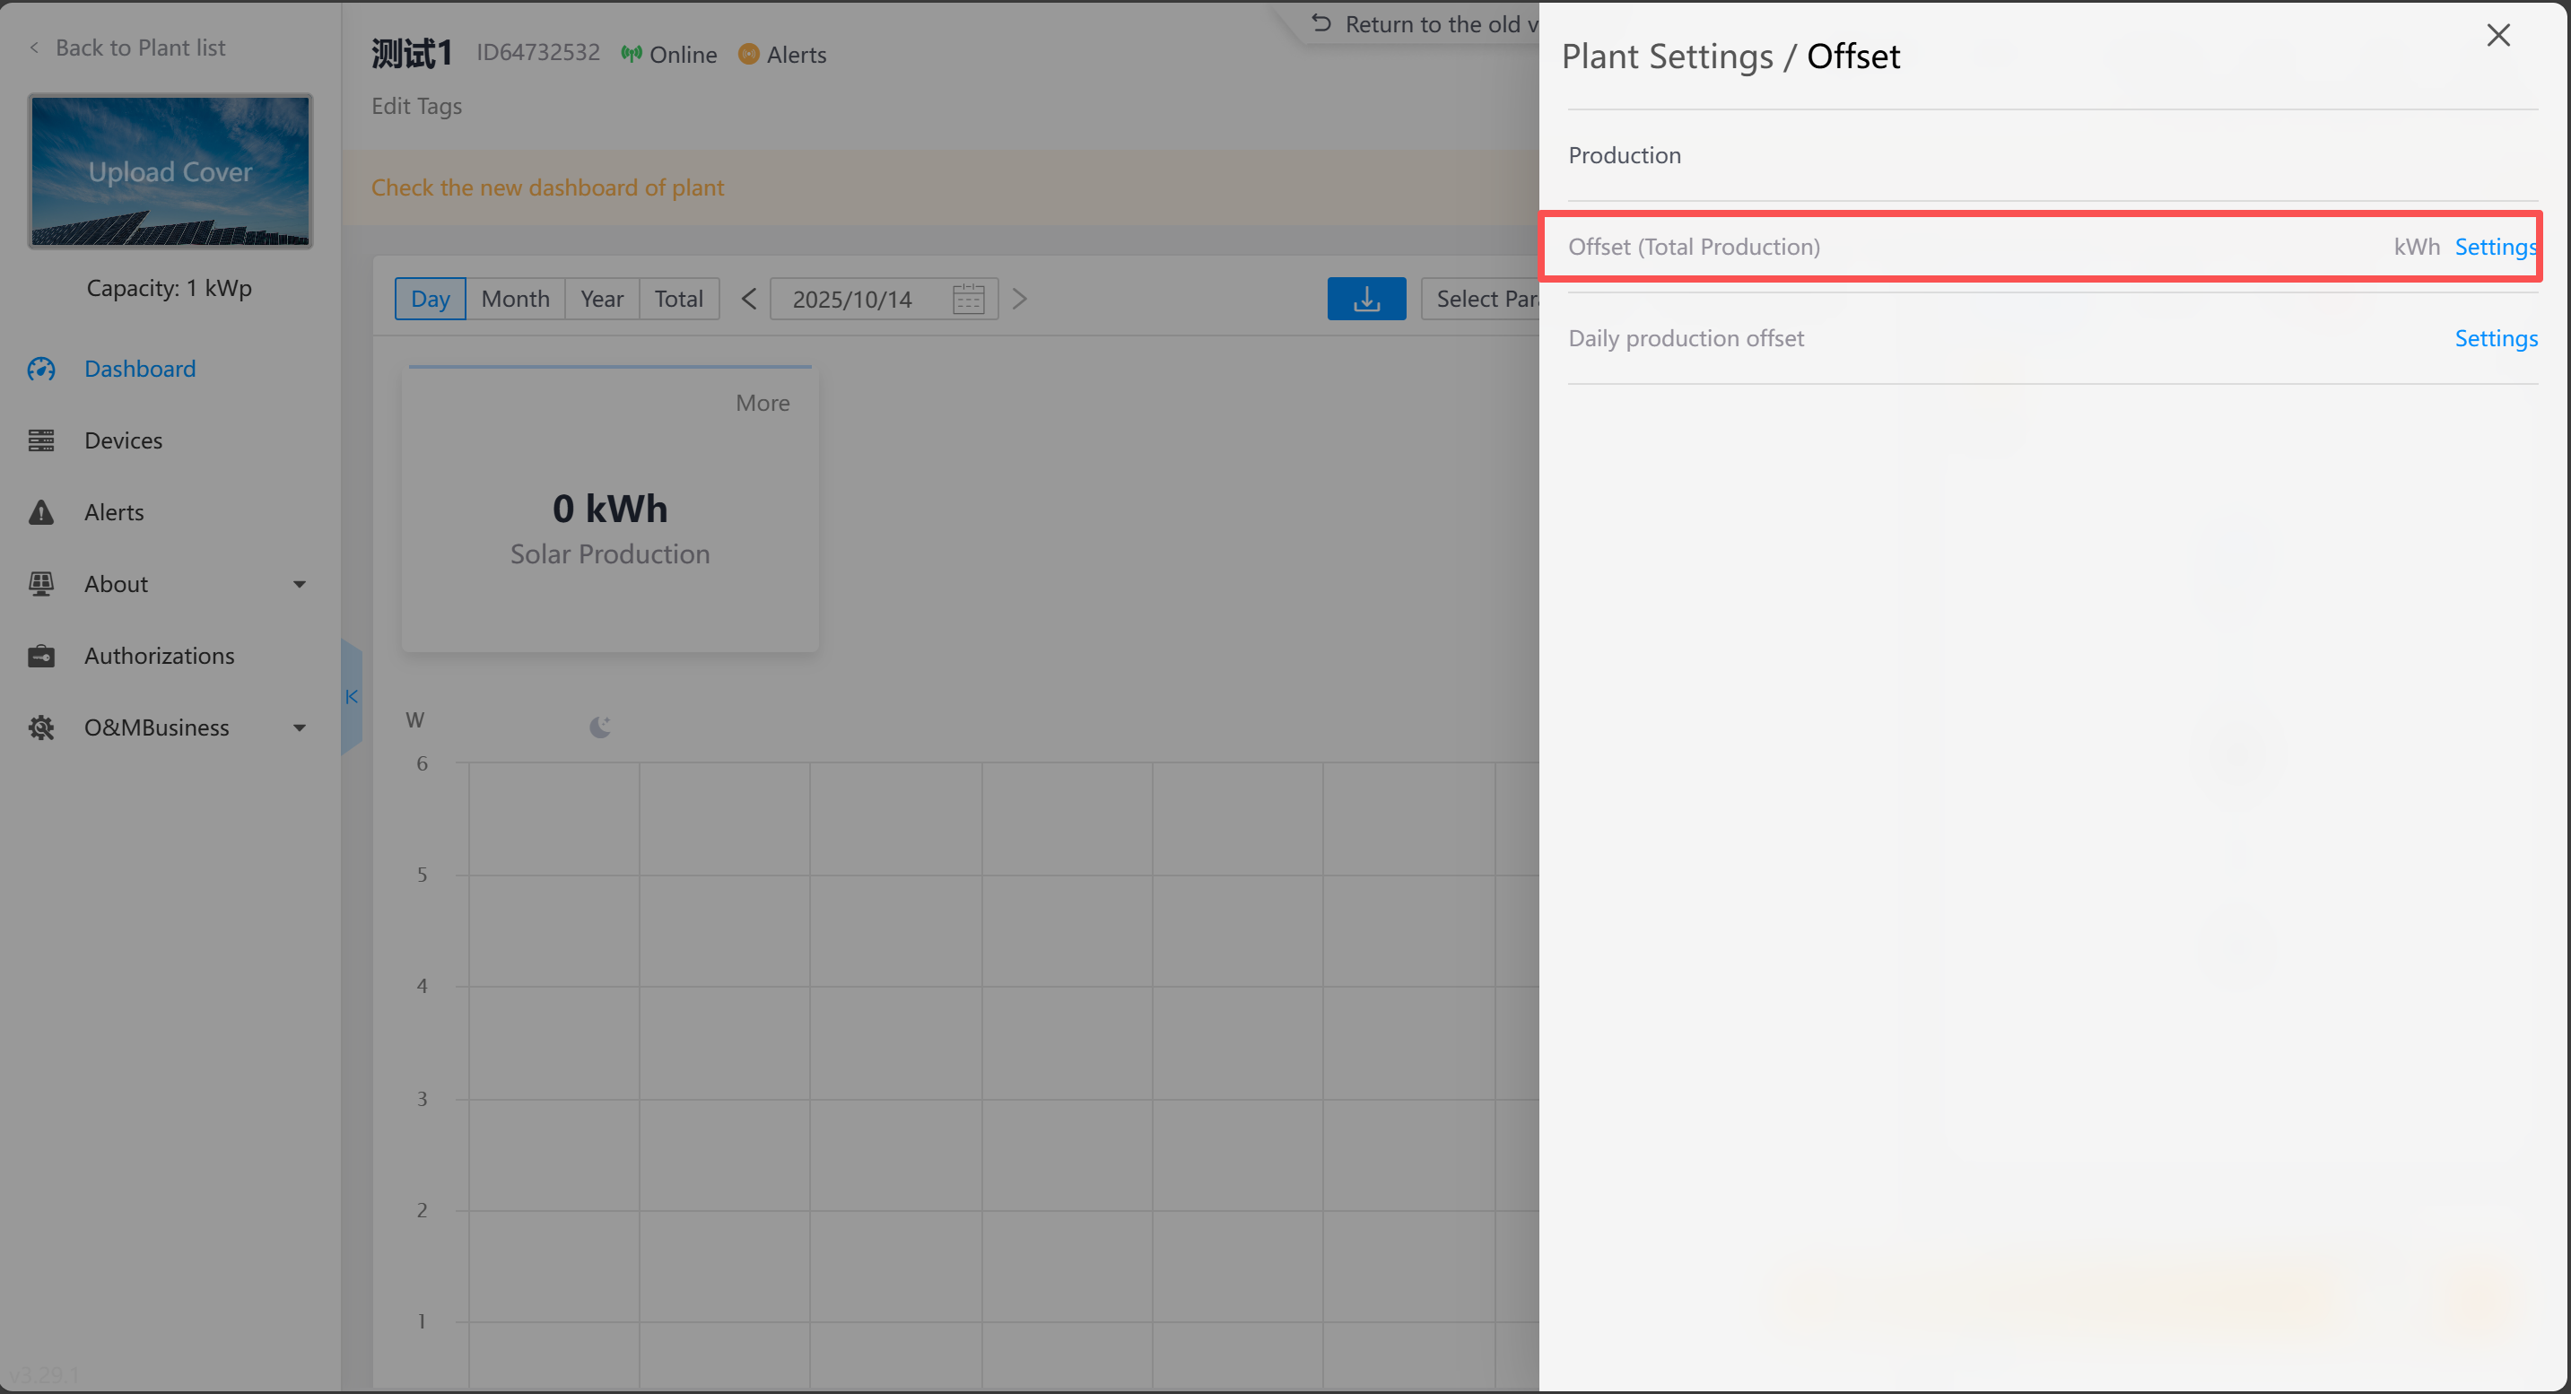Select the Total time range tab
The image size is (2571, 1394).
[679, 300]
